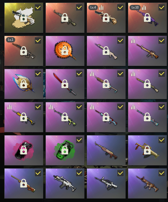Click the lock icon on the Lv.4 gold rifle
Screen dimensions: 168x202
pyautogui.click(x=106, y=17)
